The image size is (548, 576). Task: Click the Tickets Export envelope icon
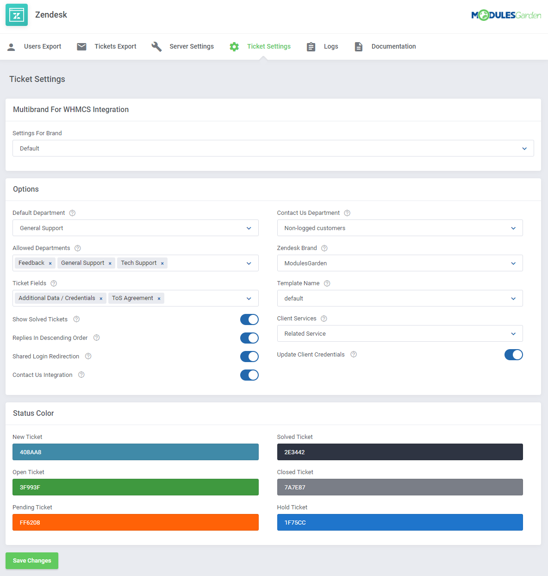pyautogui.click(x=81, y=46)
